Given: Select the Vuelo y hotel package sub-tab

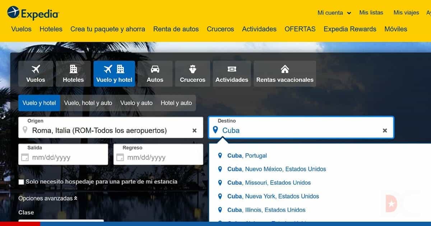Looking at the screenshot, I should [39, 103].
